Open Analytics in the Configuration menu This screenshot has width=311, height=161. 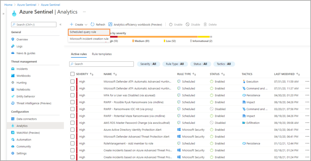tap(35, 126)
